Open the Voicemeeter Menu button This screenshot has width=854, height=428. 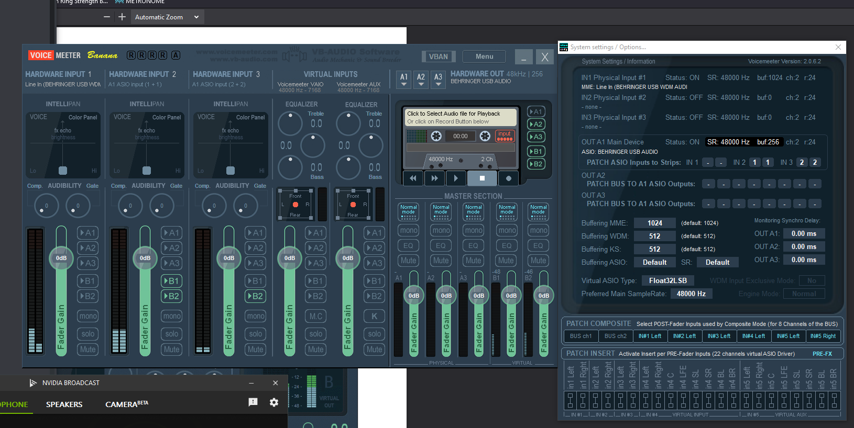(x=484, y=57)
